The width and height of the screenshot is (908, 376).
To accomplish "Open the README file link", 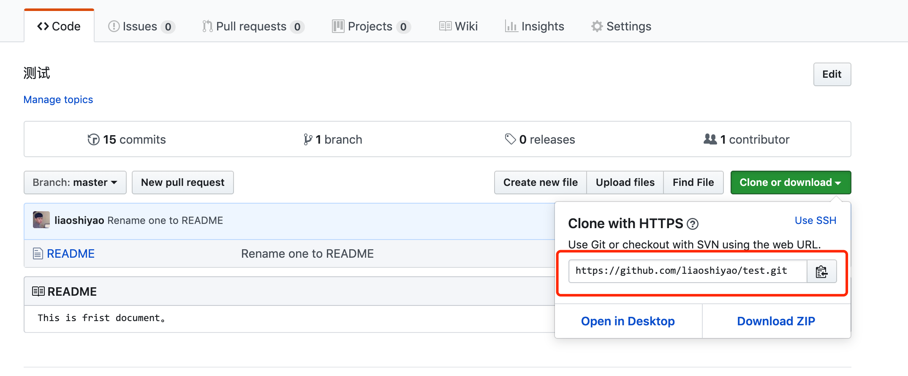I will point(71,253).
